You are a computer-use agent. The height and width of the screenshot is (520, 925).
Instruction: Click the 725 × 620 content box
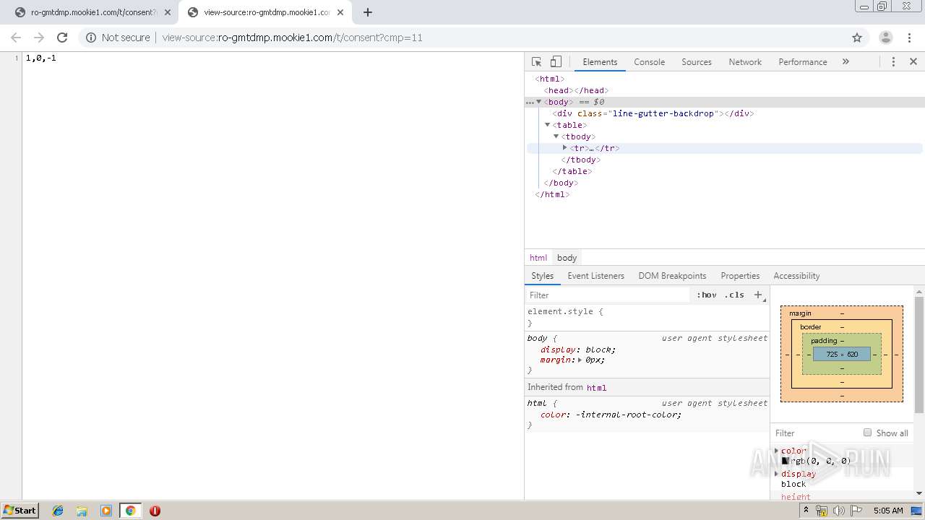click(x=842, y=355)
